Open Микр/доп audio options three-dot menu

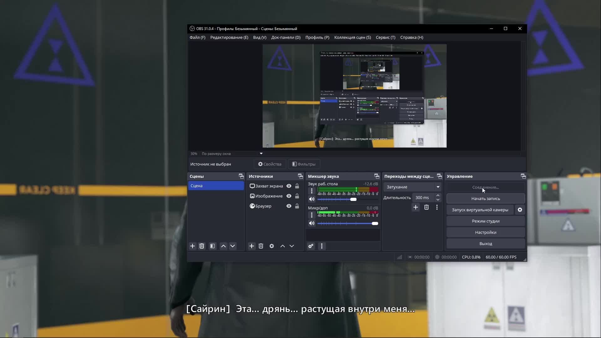(x=311, y=215)
